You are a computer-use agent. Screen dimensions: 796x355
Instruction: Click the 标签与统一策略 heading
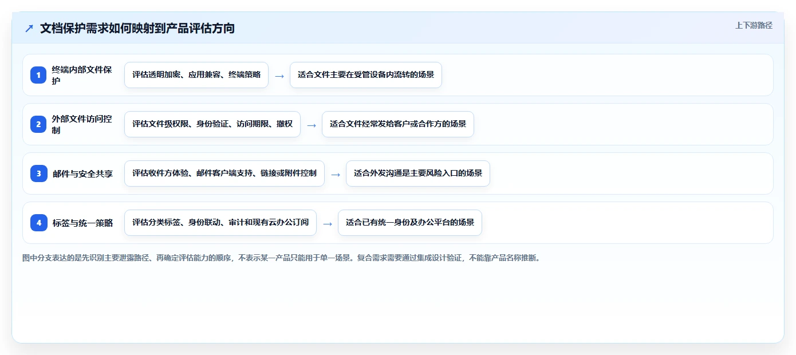[x=82, y=223]
